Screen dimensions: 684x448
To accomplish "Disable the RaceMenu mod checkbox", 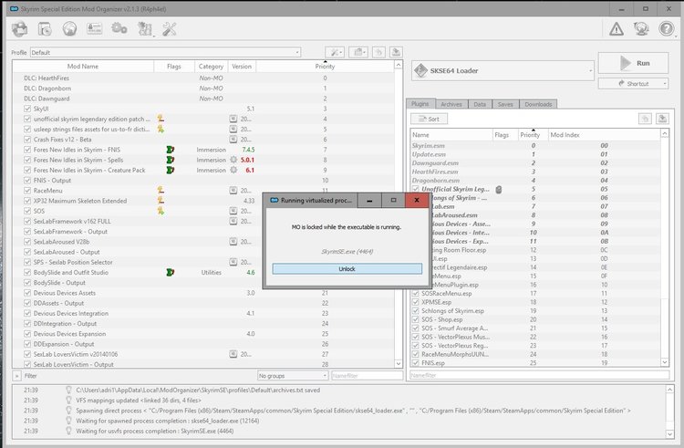I will coord(27,191).
